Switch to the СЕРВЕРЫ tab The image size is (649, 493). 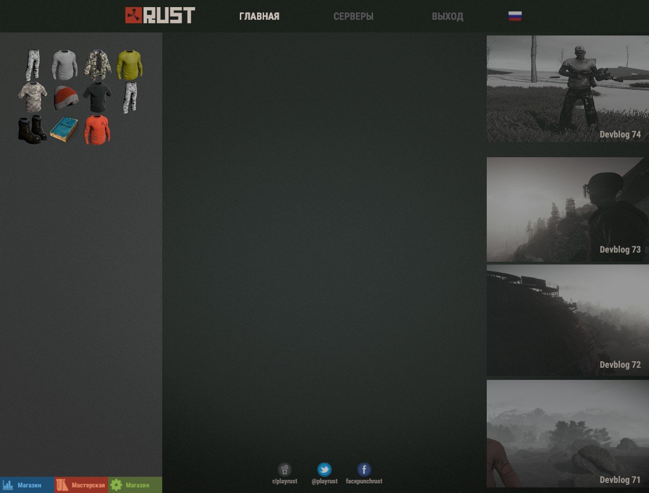point(353,16)
